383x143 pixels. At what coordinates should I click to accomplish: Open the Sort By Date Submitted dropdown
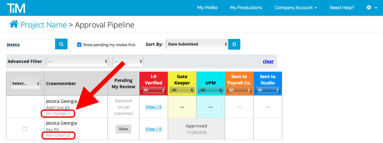(197, 44)
